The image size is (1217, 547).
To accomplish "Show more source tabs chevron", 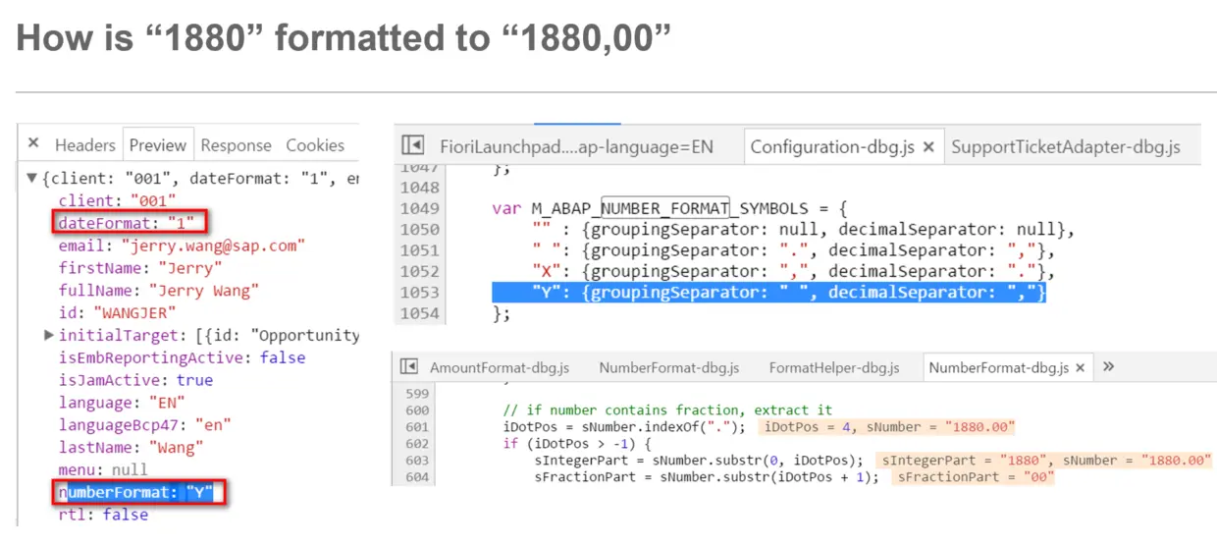I will (1108, 366).
